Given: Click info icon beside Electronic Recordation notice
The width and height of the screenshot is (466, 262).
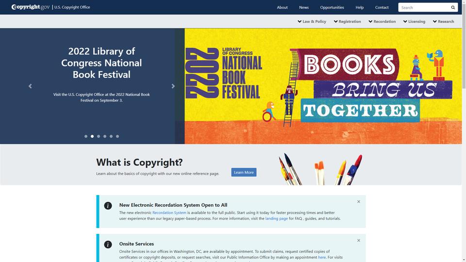Looking at the screenshot, I should 108,206.
